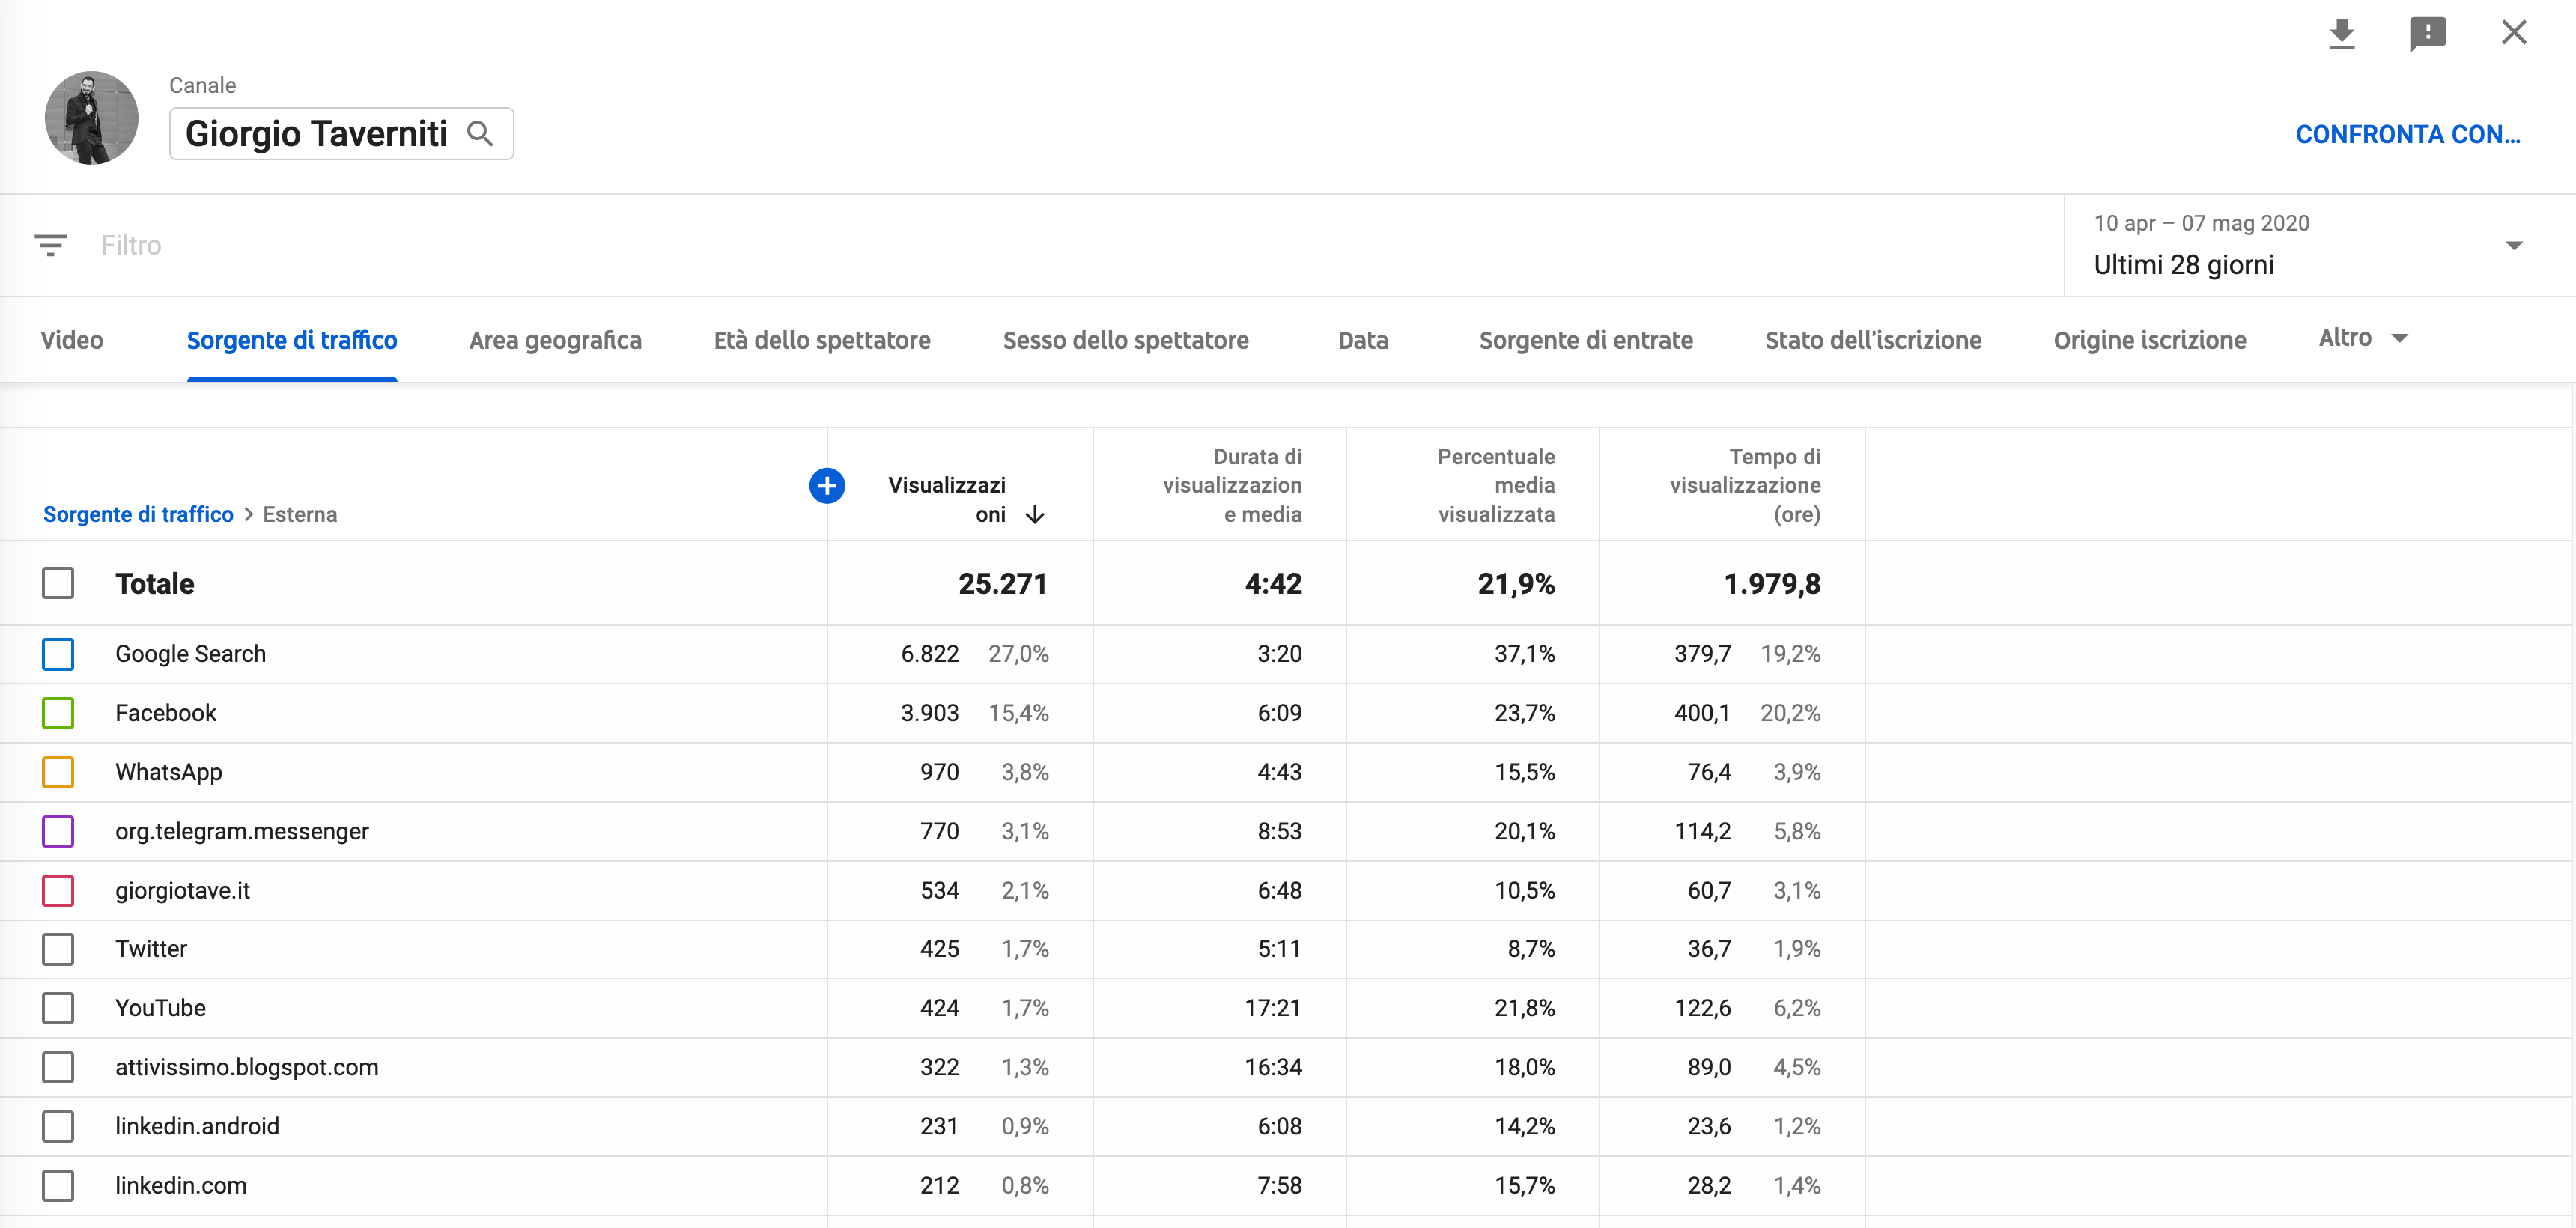Toggle the WhatsApp row checkbox
The width and height of the screenshot is (2576, 1228).
click(58, 772)
